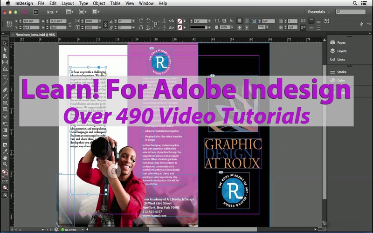Image resolution: width=373 pixels, height=233 pixels.
Task: Choose the Zoom magnifier tool
Action: point(5,164)
